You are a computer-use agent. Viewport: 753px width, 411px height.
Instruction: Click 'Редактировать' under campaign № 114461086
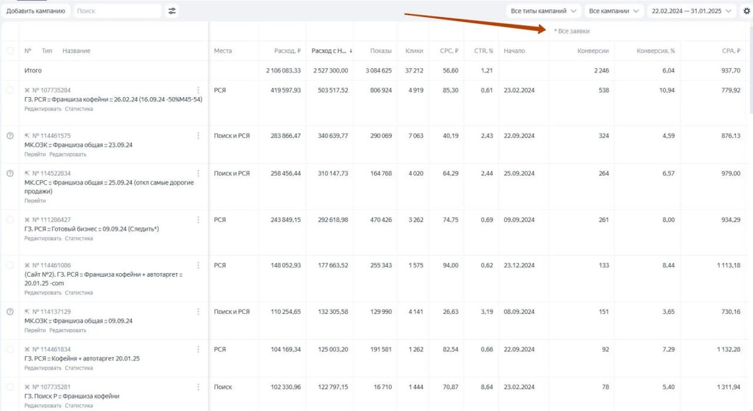tap(43, 292)
